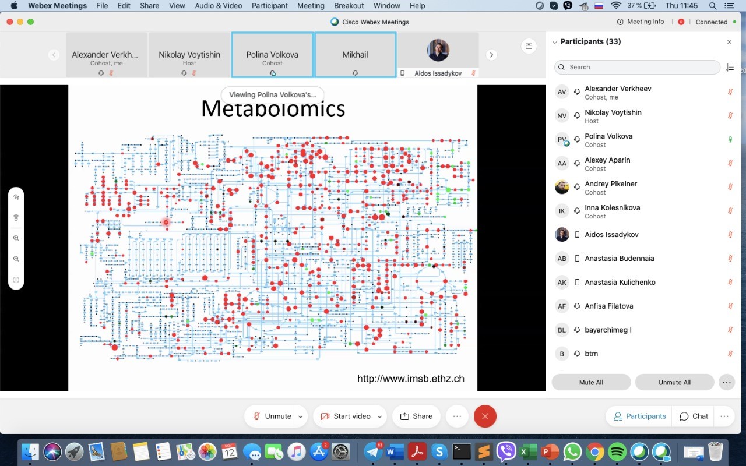Close the Participants panel
The width and height of the screenshot is (746, 466).
click(x=729, y=42)
